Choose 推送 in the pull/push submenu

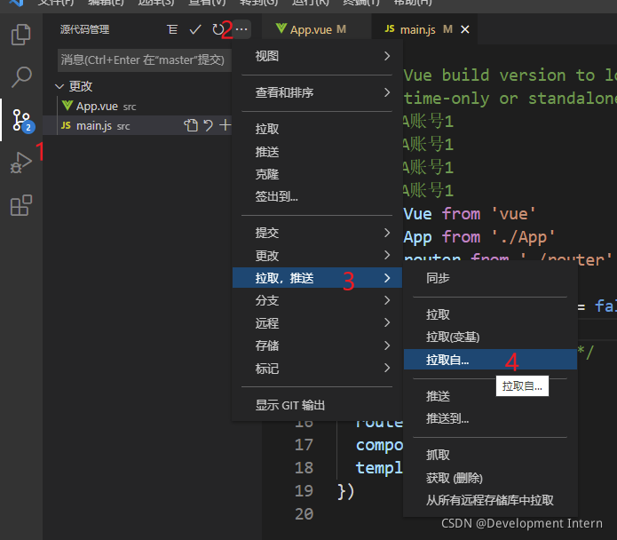490,396
